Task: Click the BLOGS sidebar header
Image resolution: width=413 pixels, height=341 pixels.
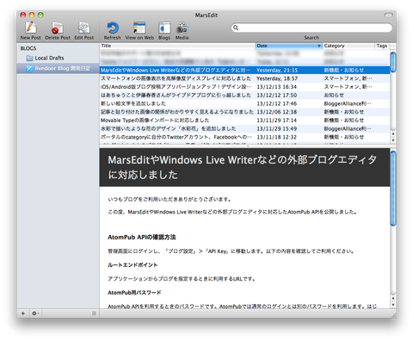Action: [x=28, y=48]
